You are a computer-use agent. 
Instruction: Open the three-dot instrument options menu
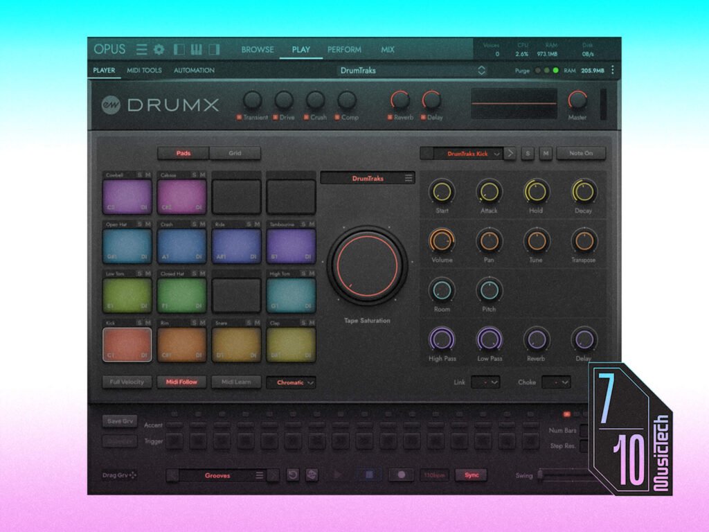613,70
